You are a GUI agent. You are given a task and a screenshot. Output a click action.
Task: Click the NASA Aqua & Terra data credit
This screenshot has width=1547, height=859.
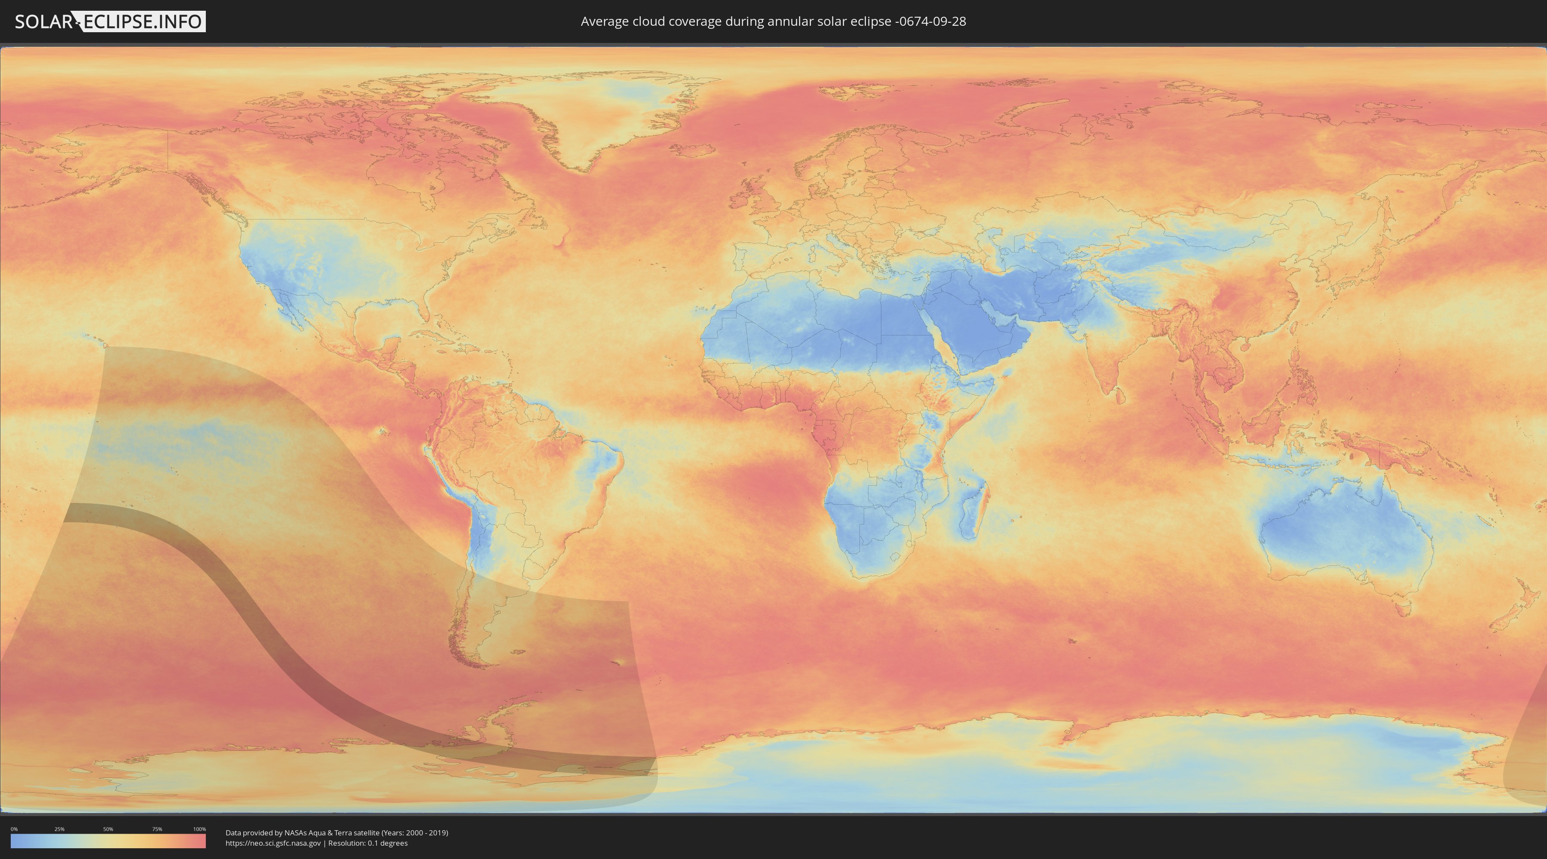click(336, 833)
